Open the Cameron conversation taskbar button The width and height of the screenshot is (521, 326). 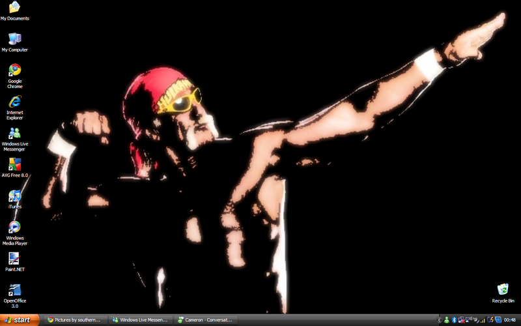pos(206,320)
